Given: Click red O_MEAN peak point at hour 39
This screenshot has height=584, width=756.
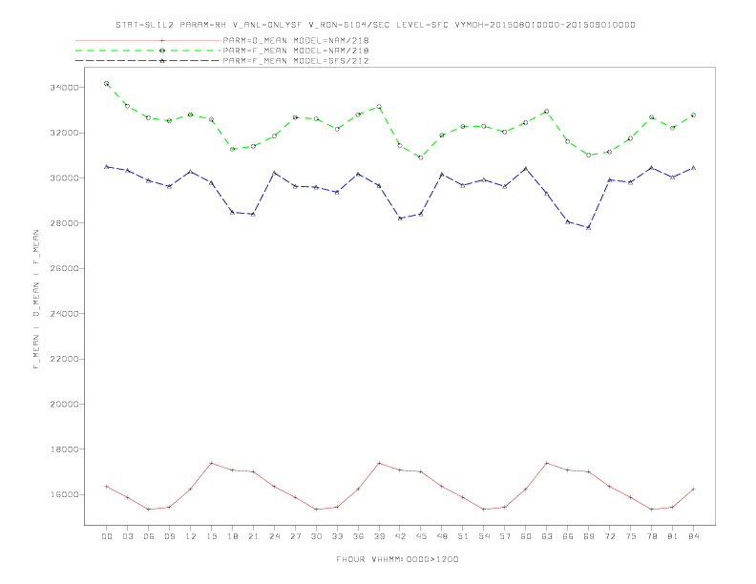Looking at the screenshot, I should 379,463.
